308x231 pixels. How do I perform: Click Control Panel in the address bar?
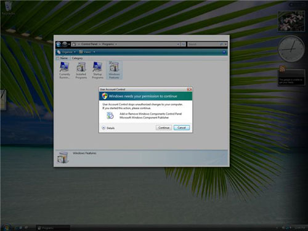pos(89,44)
